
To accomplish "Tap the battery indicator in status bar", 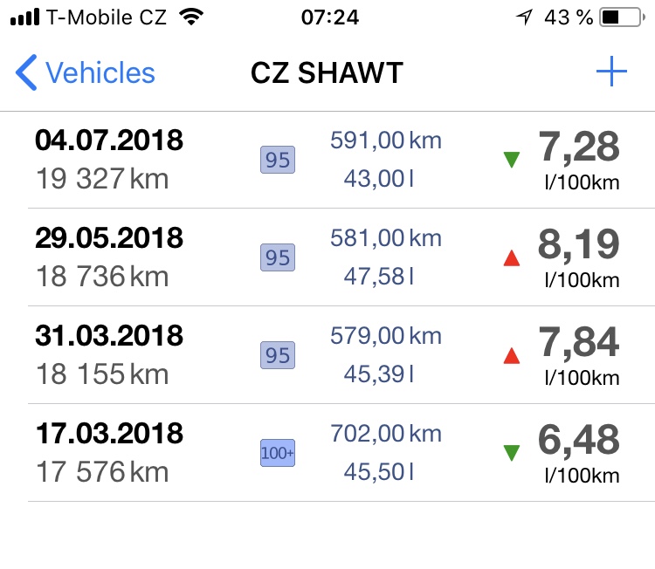I will pos(622,17).
